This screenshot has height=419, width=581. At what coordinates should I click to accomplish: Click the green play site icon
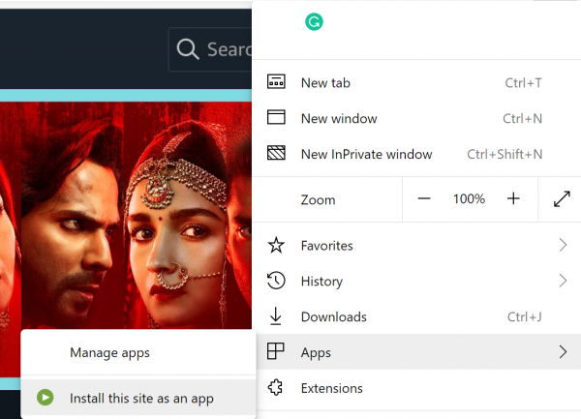click(46, 398)
